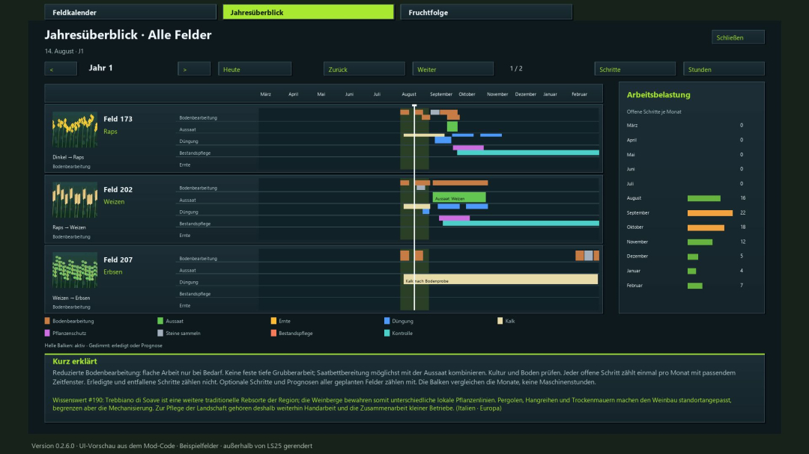Click the purple Pflanzenschutz bar in Feld 173
The width and height of the screenshot is (809, 454).
(468, 148)
